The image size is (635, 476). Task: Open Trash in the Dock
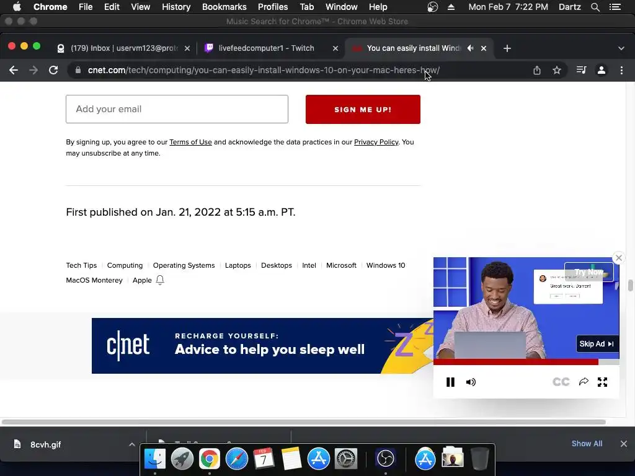[479, 459]
